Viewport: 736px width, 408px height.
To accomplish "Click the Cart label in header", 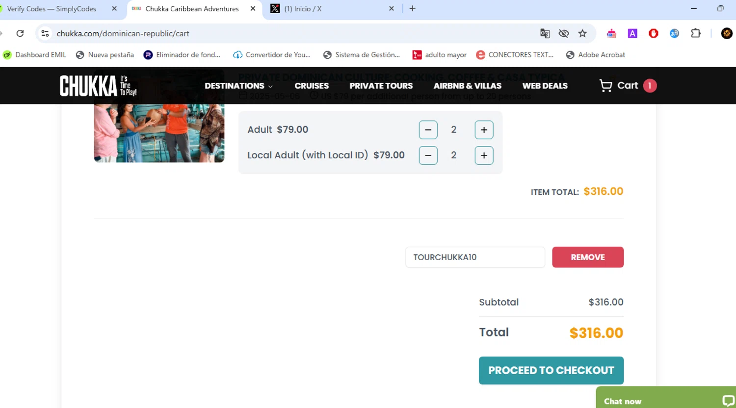I will coord(628,86).
